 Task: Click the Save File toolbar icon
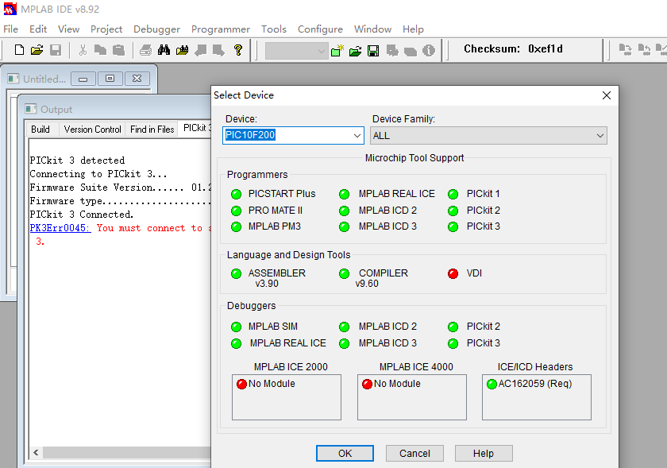[x=56, y=50]
